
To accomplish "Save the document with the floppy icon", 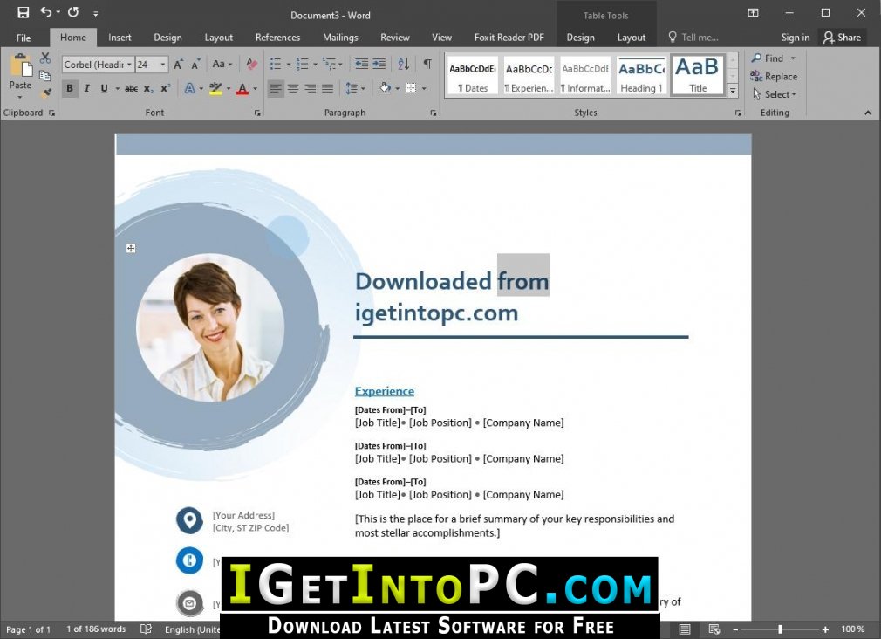I will pyautogui.click(x=23, y=12).
